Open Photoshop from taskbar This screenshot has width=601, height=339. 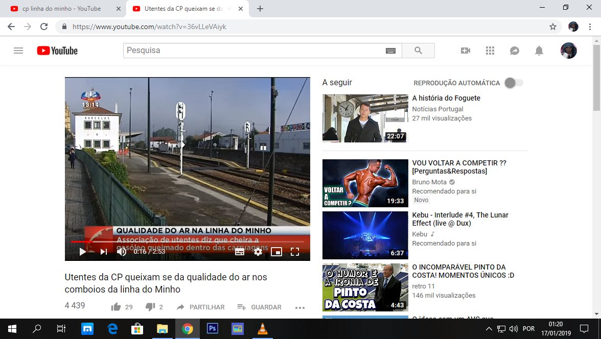[213, 329]
